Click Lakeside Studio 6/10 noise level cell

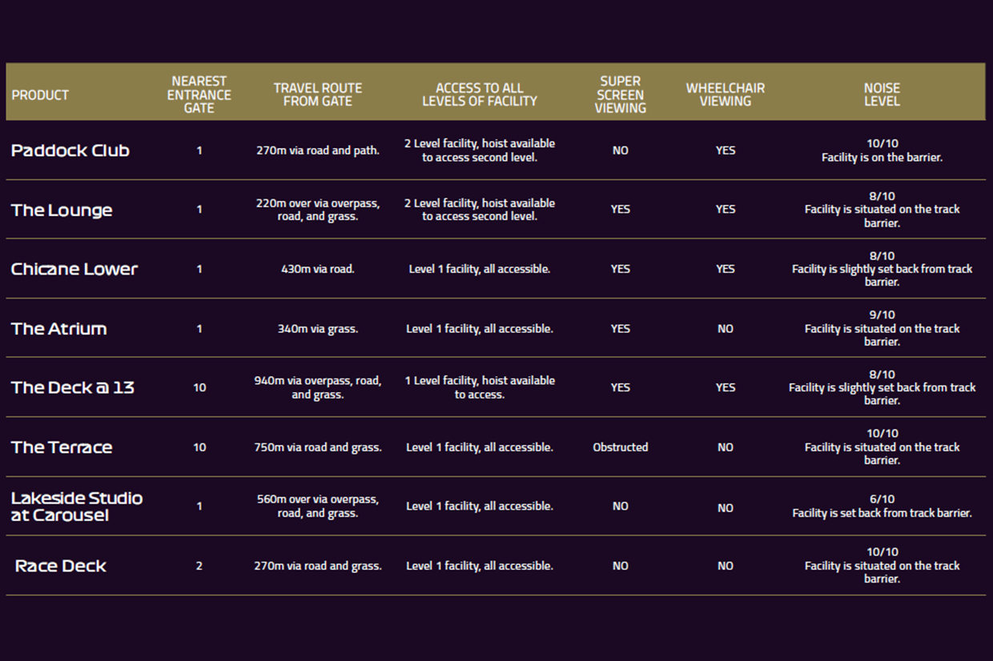(x=882, y=506)
